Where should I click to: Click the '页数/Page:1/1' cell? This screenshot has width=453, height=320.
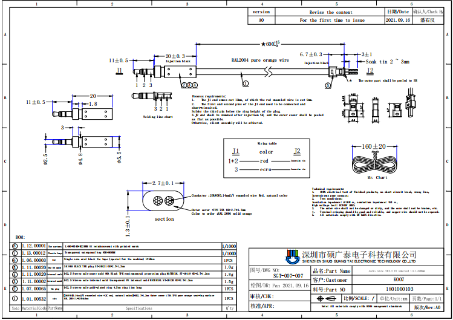click(x=426, y=298)
